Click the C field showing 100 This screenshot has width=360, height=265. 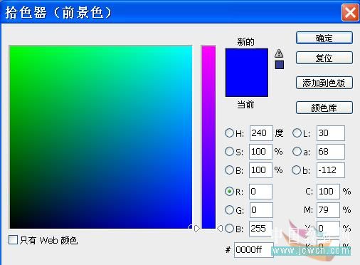click(328, 192)
